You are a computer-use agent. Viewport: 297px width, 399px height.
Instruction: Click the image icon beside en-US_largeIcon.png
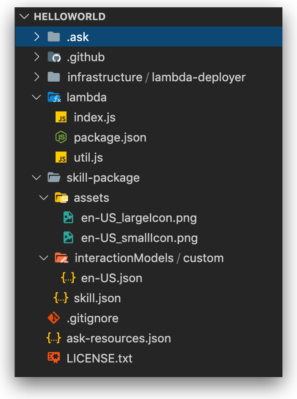point(68,218)
